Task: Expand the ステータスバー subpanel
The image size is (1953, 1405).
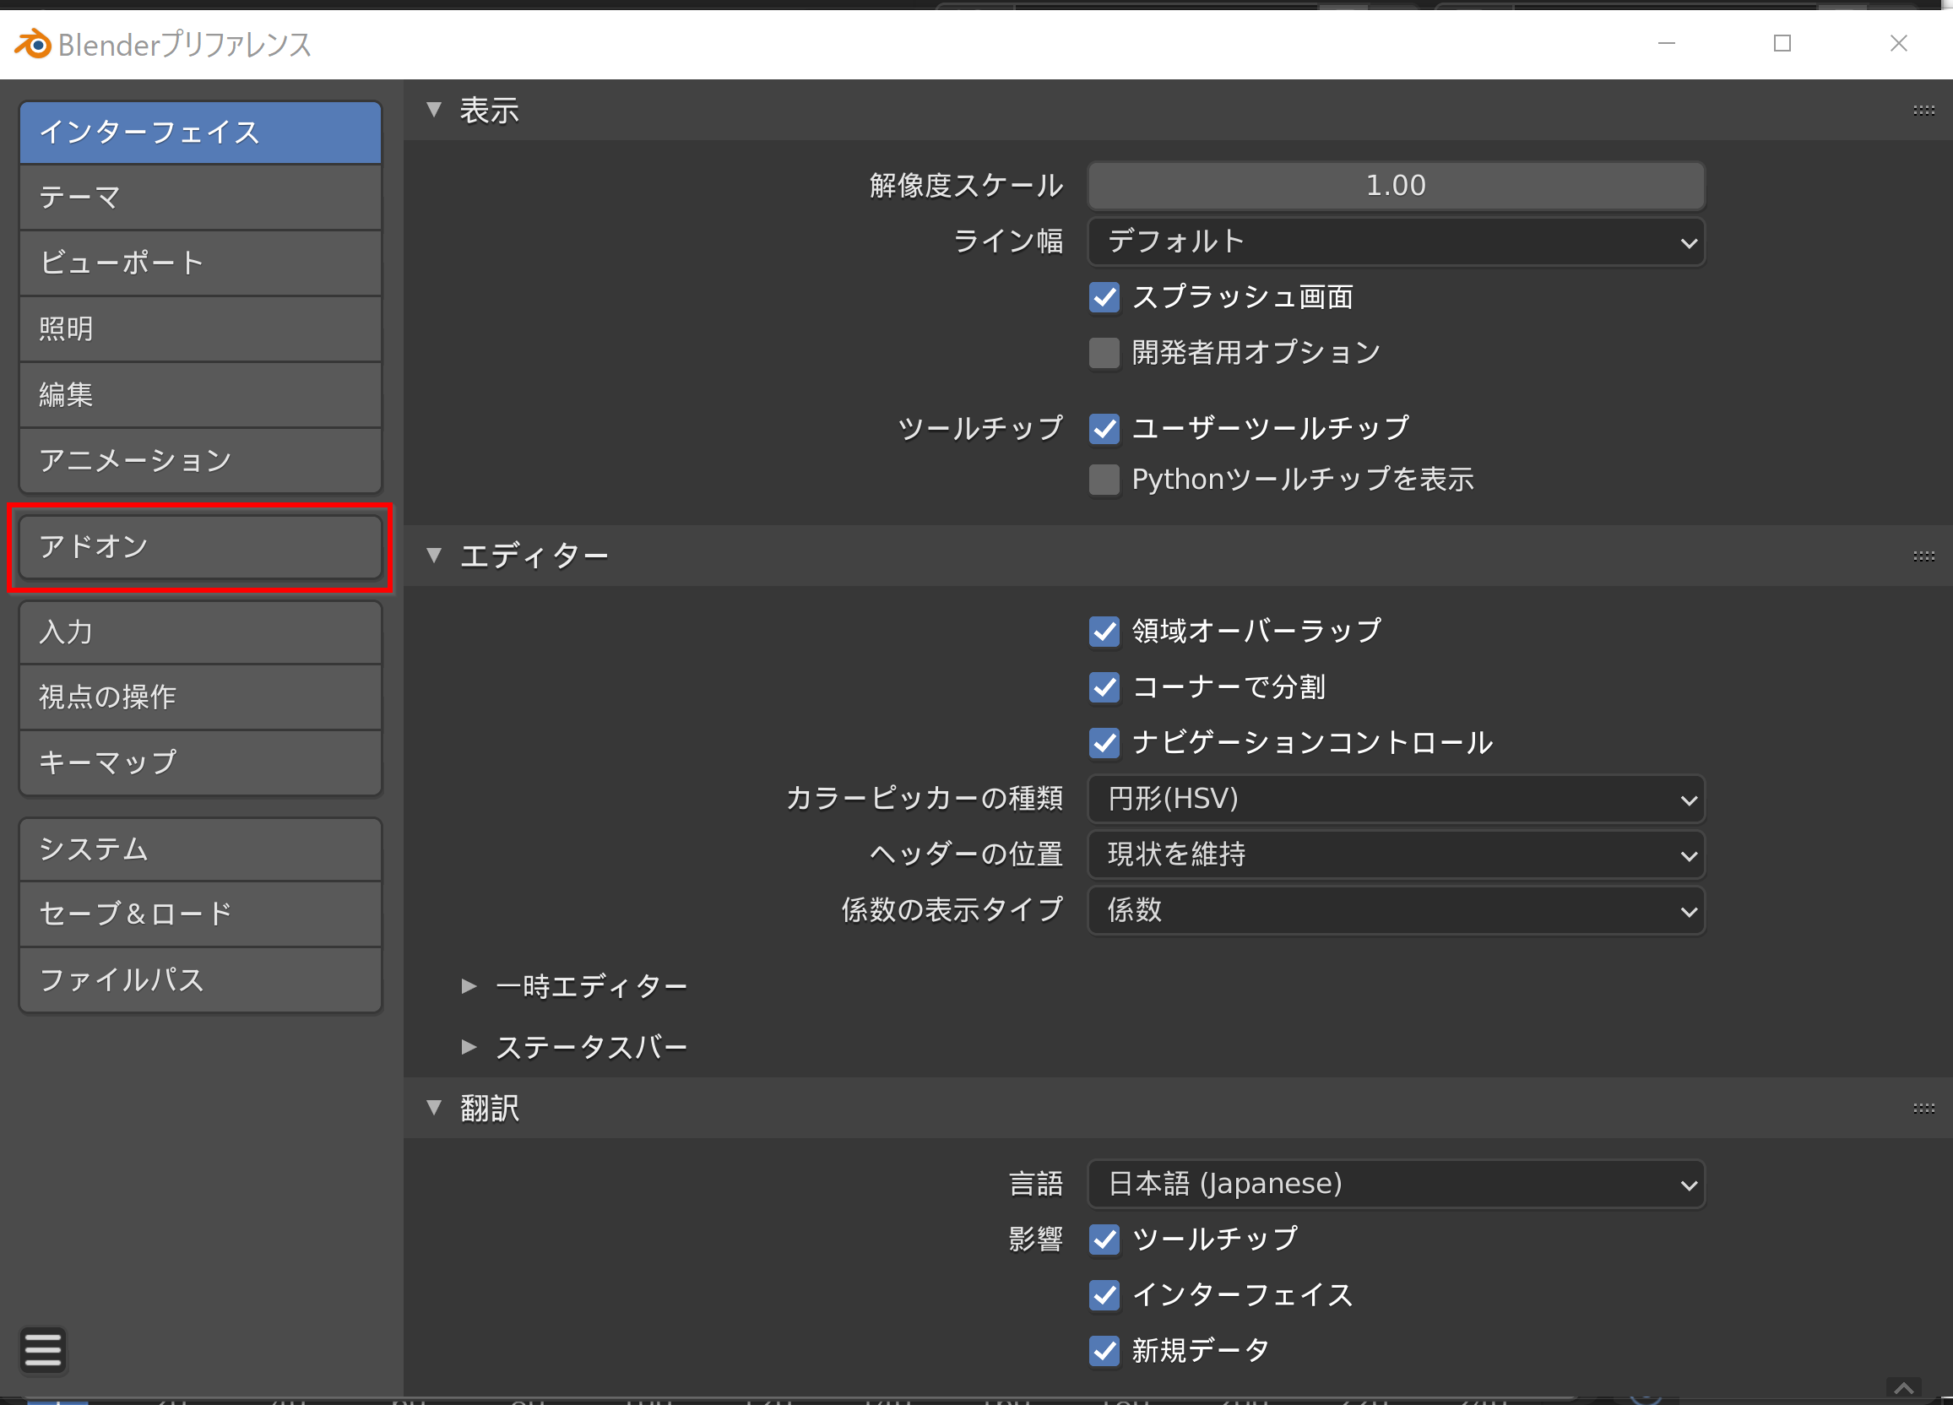Action: click(x=469, y=1047)
